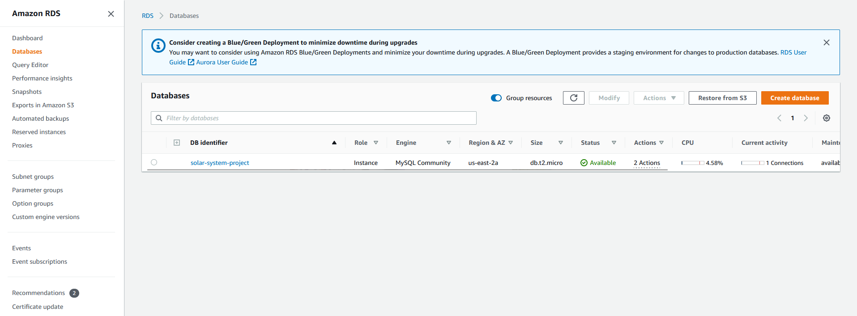Viewport: 857px width, 316px height.
Task: Open Query Editor in sidebar
Action: click(x=30, y=65)
